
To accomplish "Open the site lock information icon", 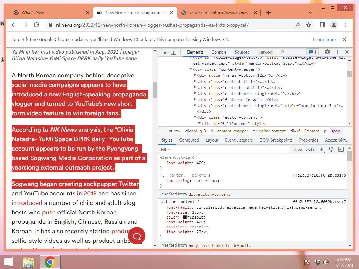I will 50,25.
